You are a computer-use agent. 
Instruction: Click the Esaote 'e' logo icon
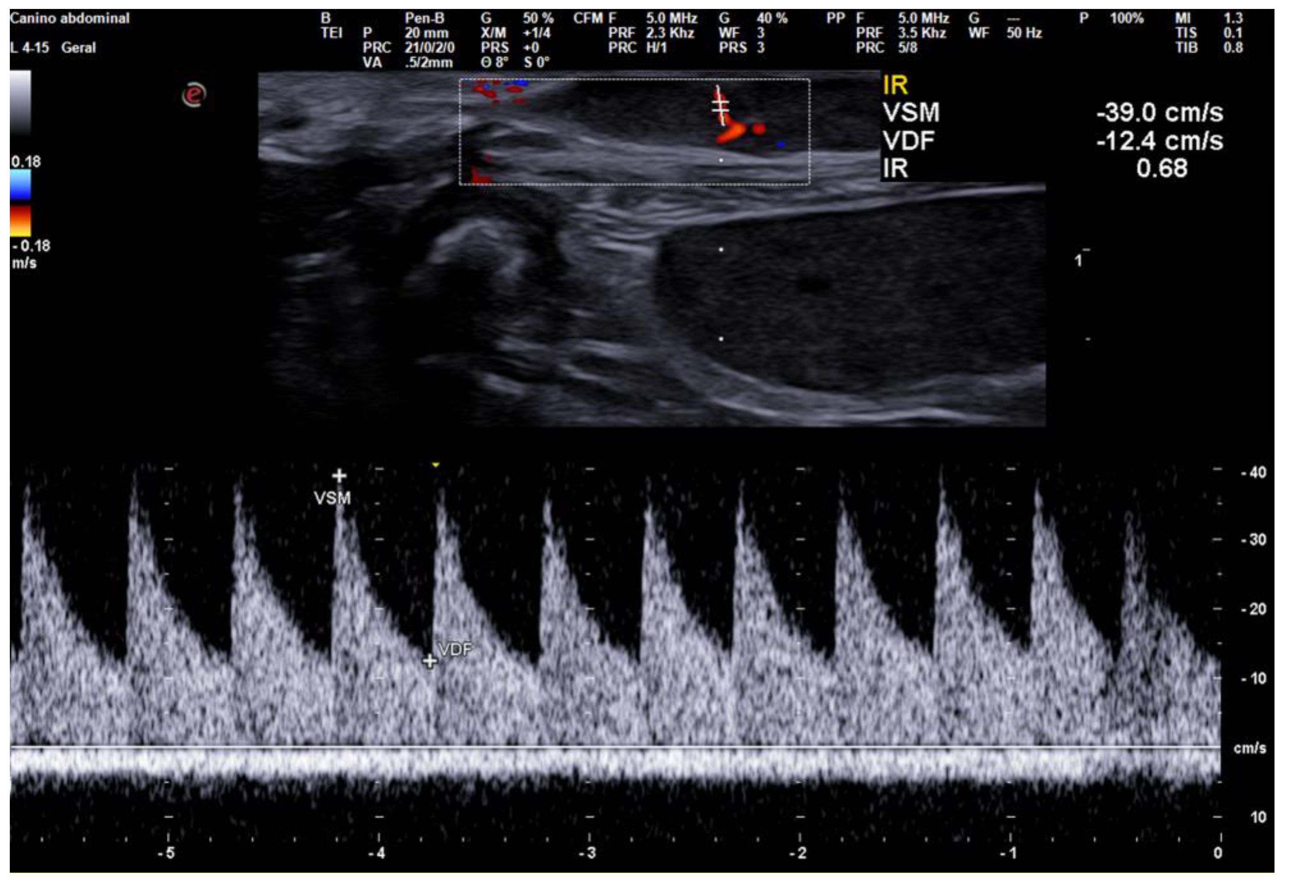194,94
